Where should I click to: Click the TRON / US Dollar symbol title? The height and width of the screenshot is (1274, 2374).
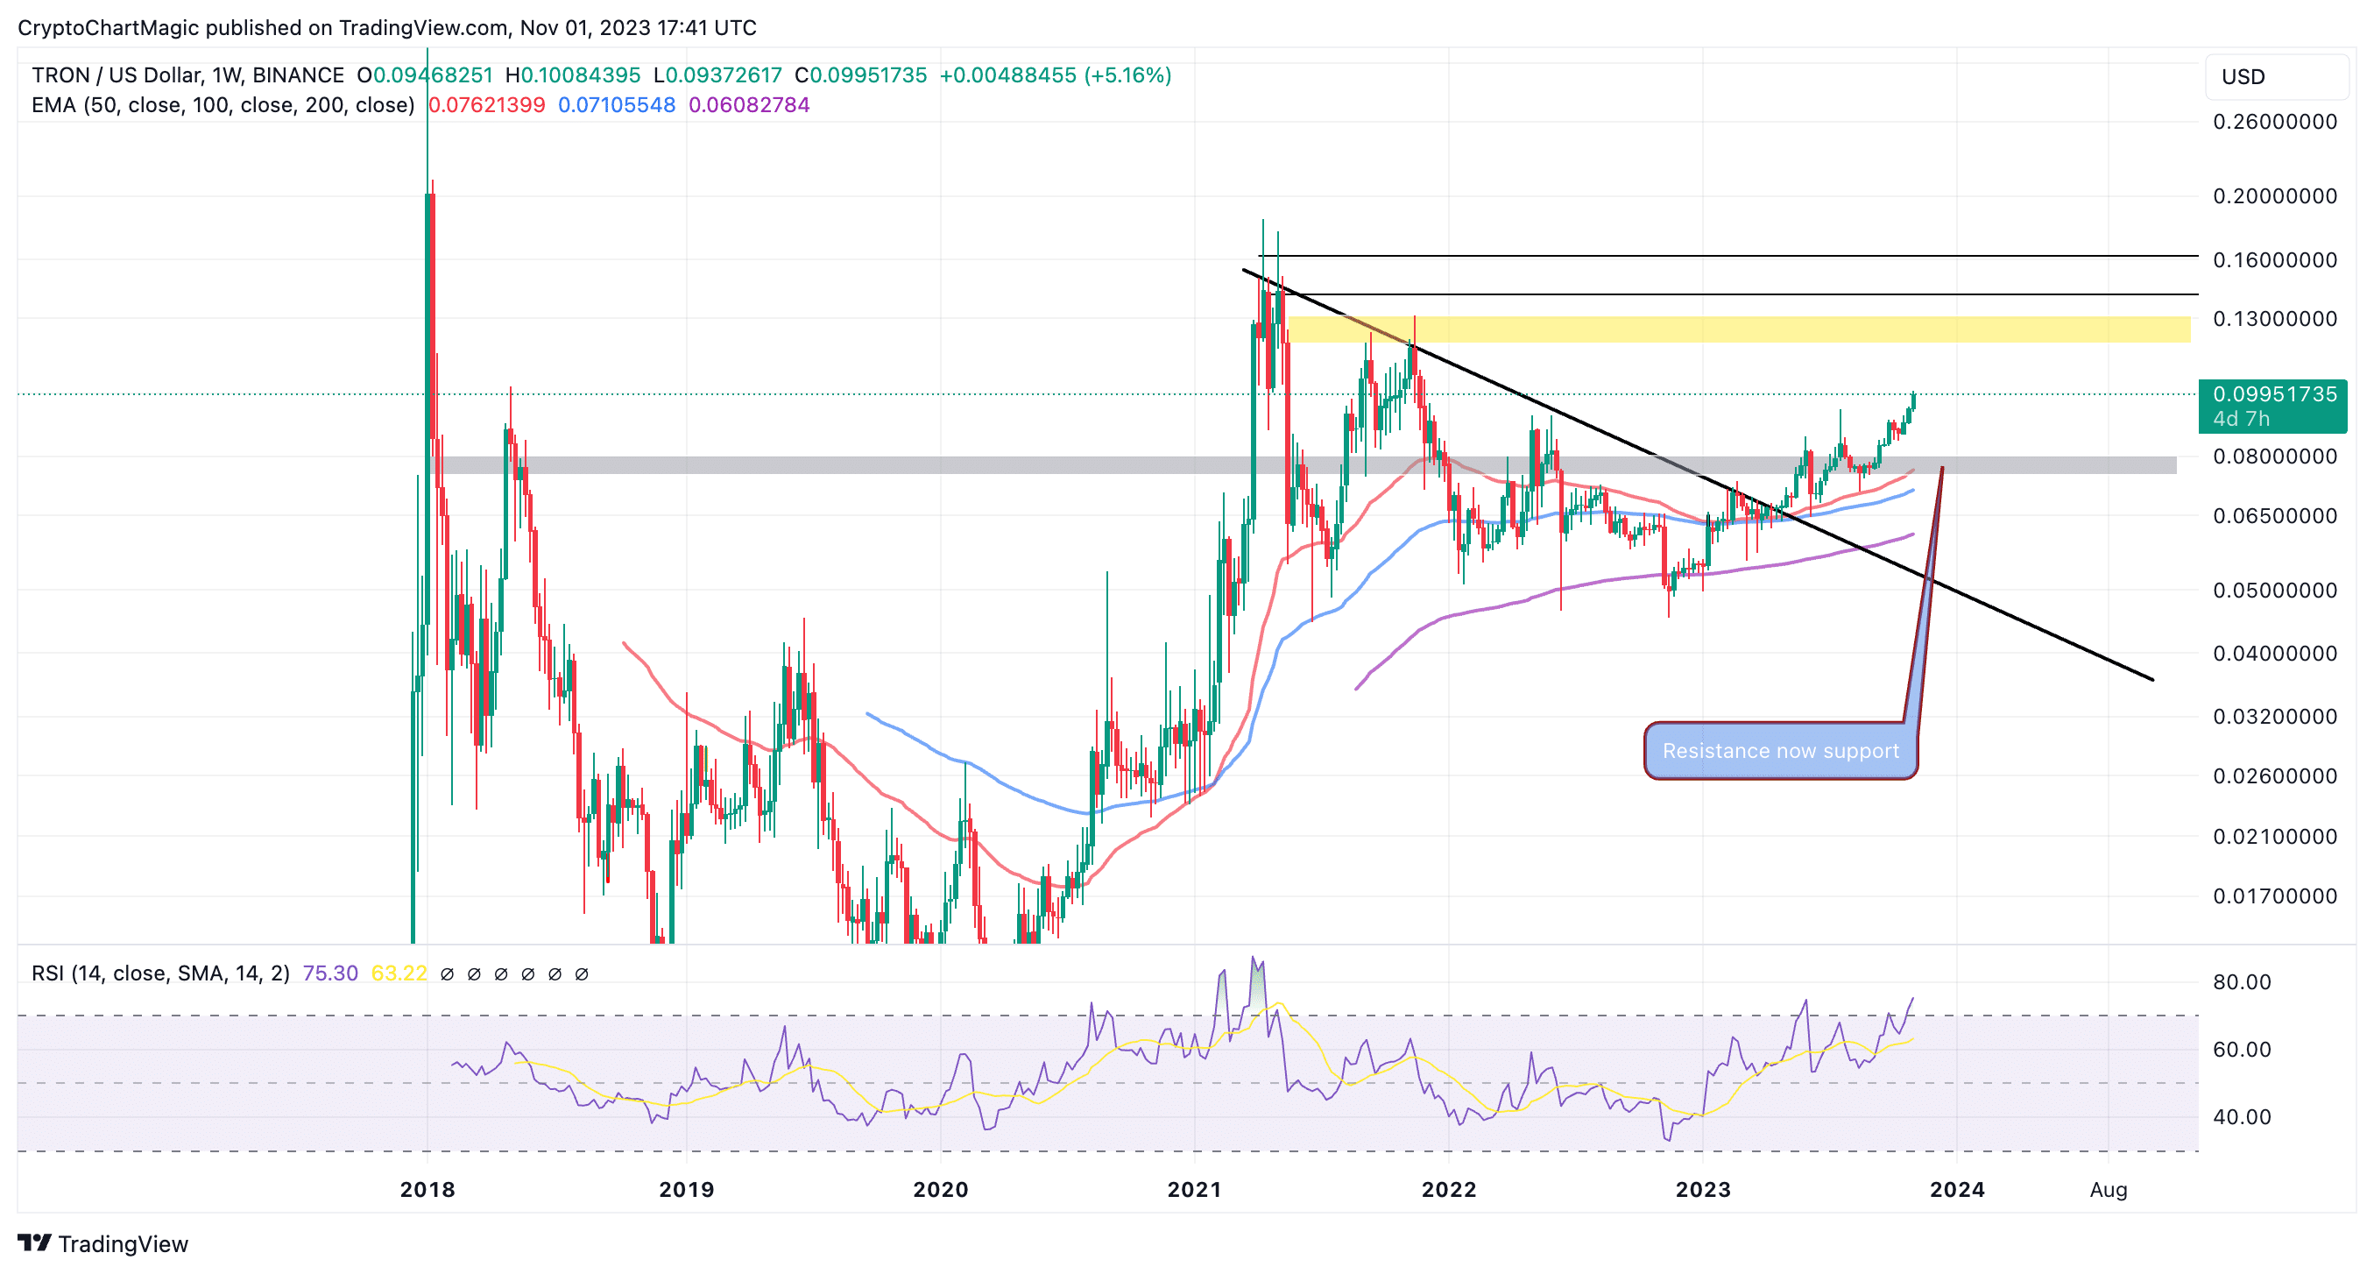[x=187, y=74]
